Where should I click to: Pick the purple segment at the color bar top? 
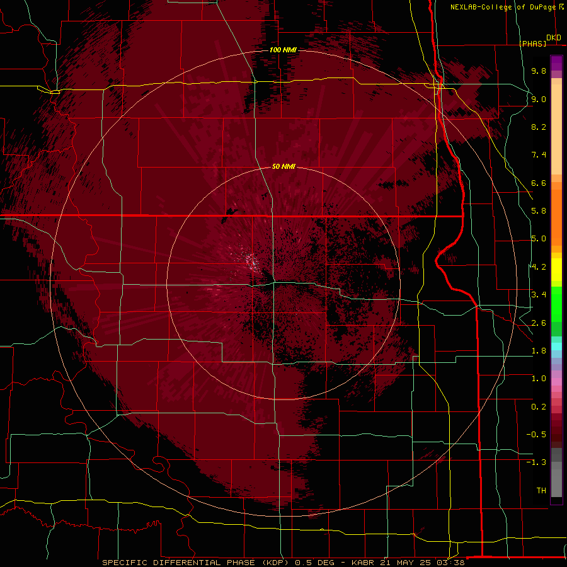point(556,64)
